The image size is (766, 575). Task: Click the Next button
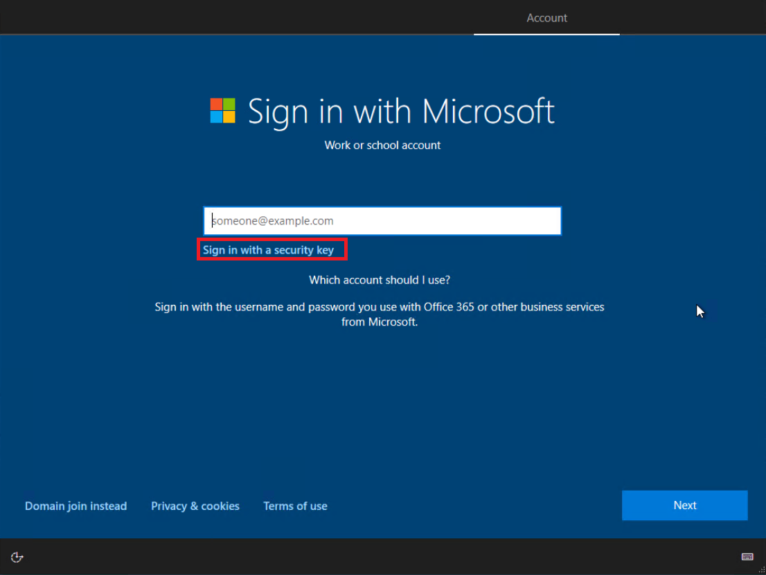[684, 505]
